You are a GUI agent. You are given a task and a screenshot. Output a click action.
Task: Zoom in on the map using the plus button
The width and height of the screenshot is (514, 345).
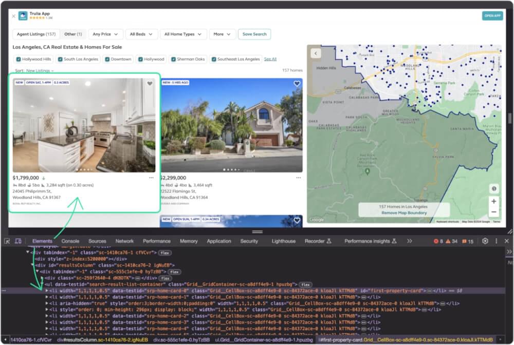pyautogui.click(x=494, y=201)
